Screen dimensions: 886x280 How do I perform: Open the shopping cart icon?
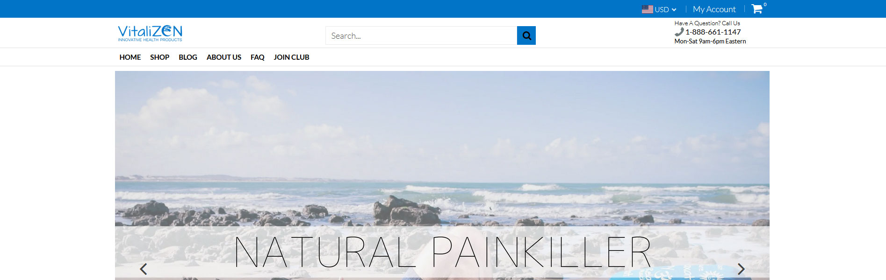(x=756, y=9)
